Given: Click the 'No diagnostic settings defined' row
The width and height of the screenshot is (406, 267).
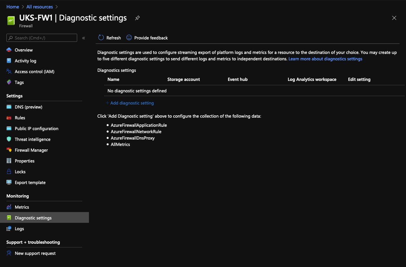Looking at the screenshot, I should 254,91.
